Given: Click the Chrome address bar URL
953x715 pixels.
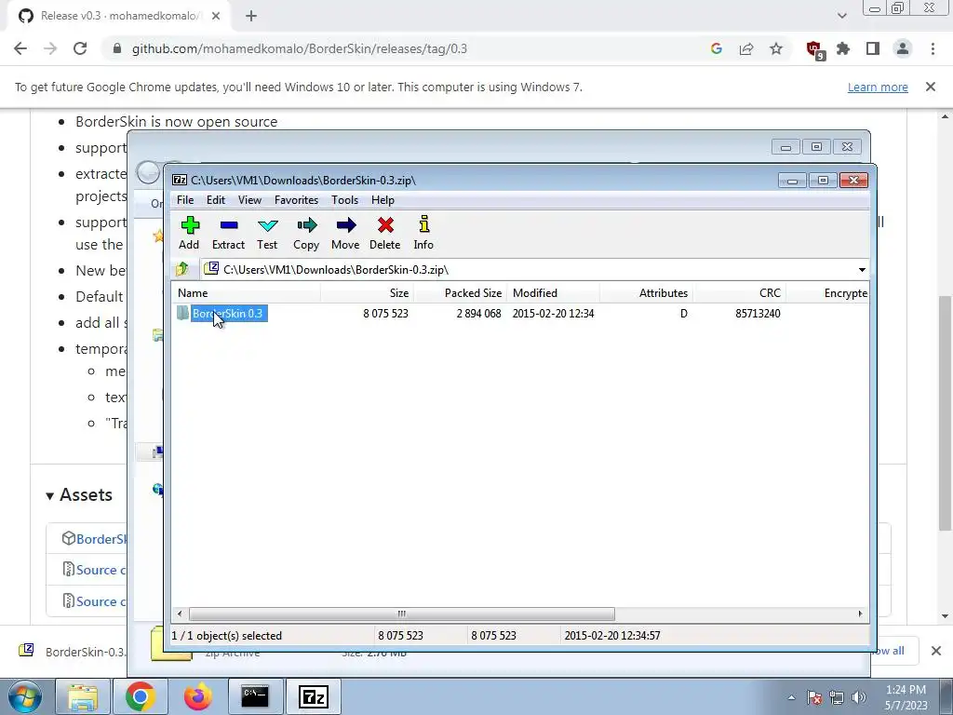Looking at the screenshot, I should tap(300, 48).
